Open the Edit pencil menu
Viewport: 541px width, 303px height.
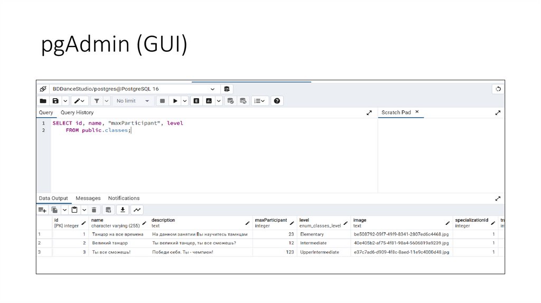[79, 101]
